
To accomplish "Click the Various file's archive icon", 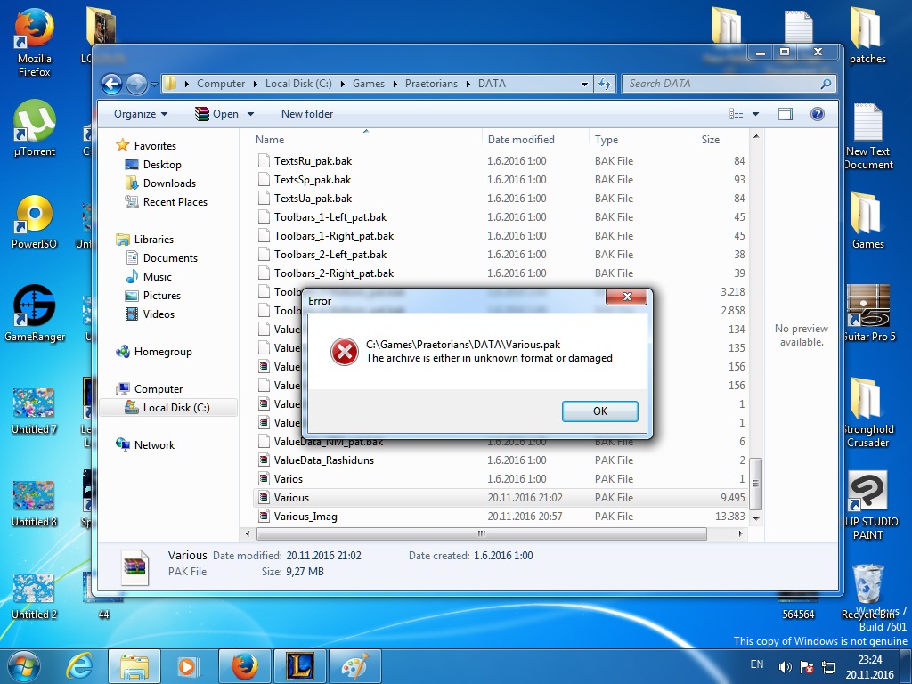I will tap(264, 497).
